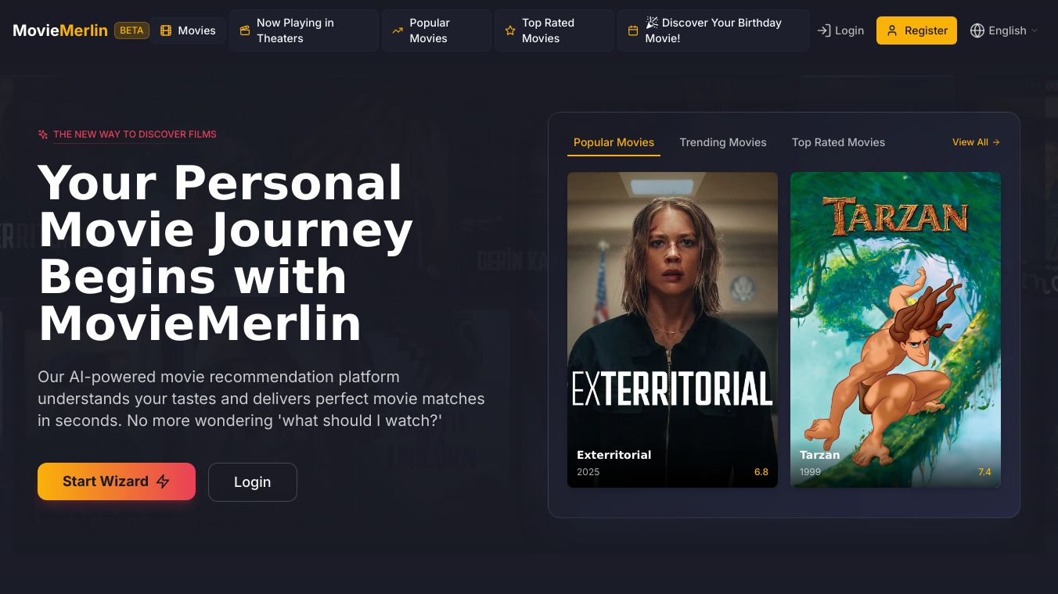This screenshot has height=594, width=1058.
Task: Switch to the Top Rated Movies tab
Action: (x=838, y=142)
